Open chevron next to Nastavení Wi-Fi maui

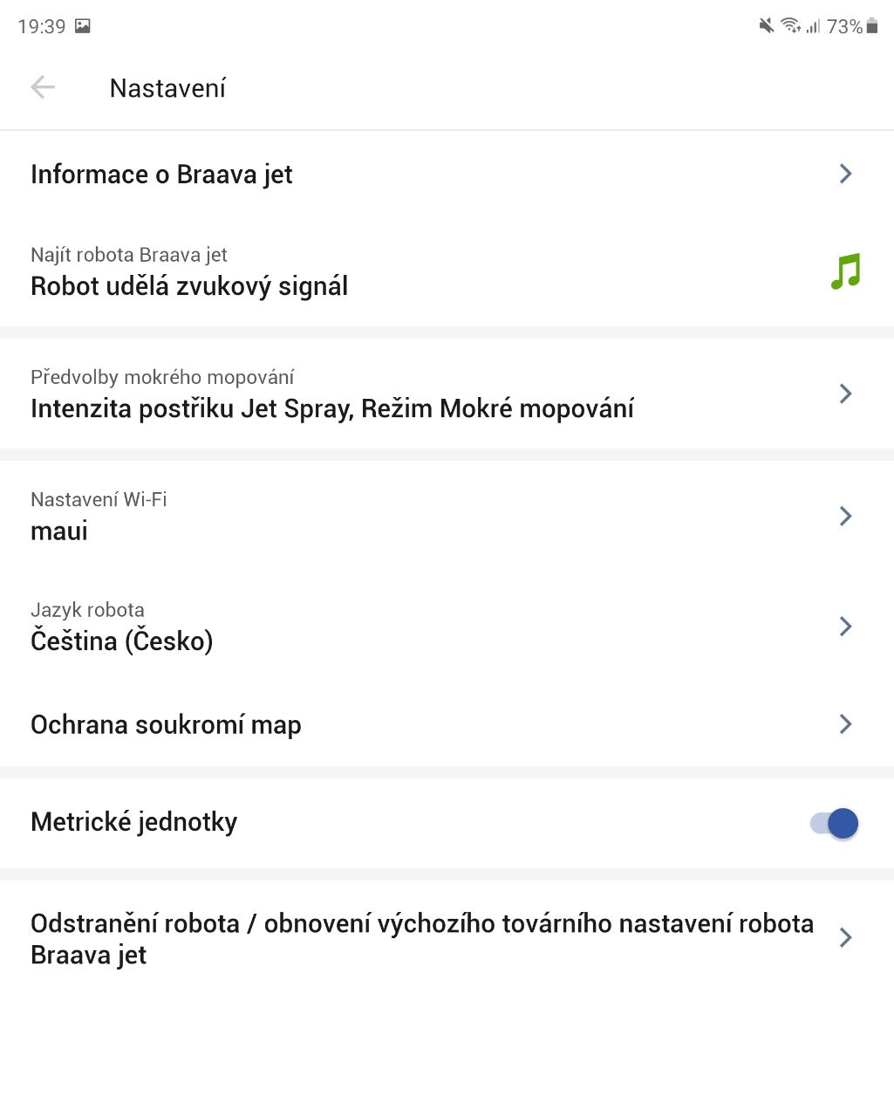pos(845,516)
